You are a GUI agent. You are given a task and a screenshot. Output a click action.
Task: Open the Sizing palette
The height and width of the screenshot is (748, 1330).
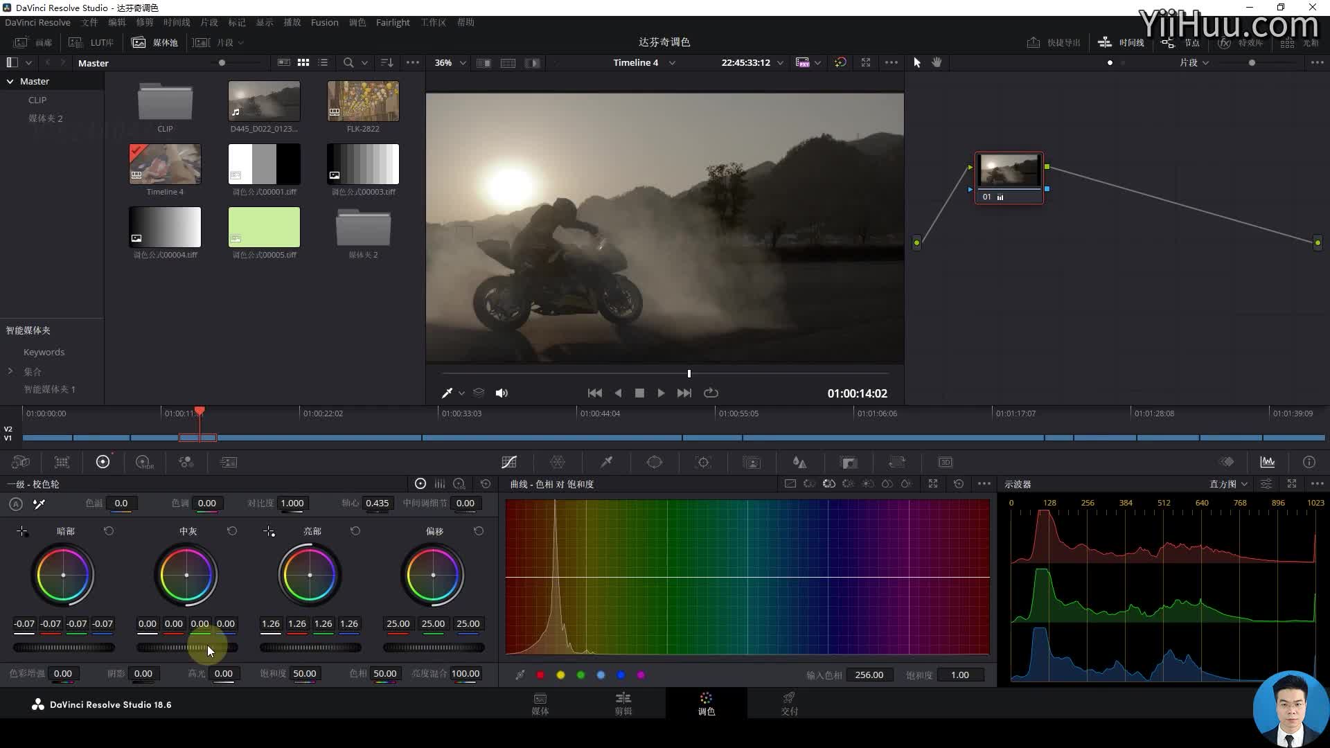(x=897, y=462)
